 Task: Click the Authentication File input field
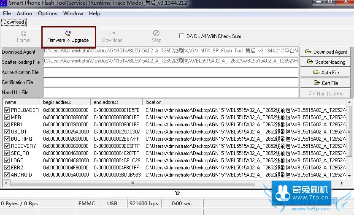171,72
